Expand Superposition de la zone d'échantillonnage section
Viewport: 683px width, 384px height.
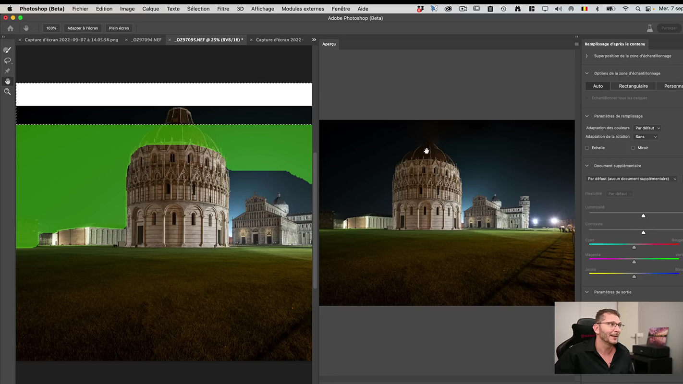587,56
